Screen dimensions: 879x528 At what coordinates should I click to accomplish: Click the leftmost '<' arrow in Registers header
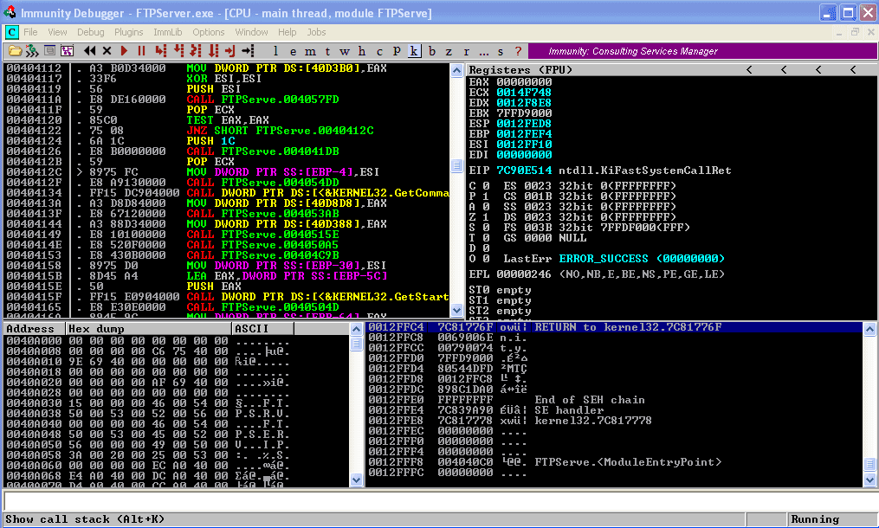[x=749, y=70]
